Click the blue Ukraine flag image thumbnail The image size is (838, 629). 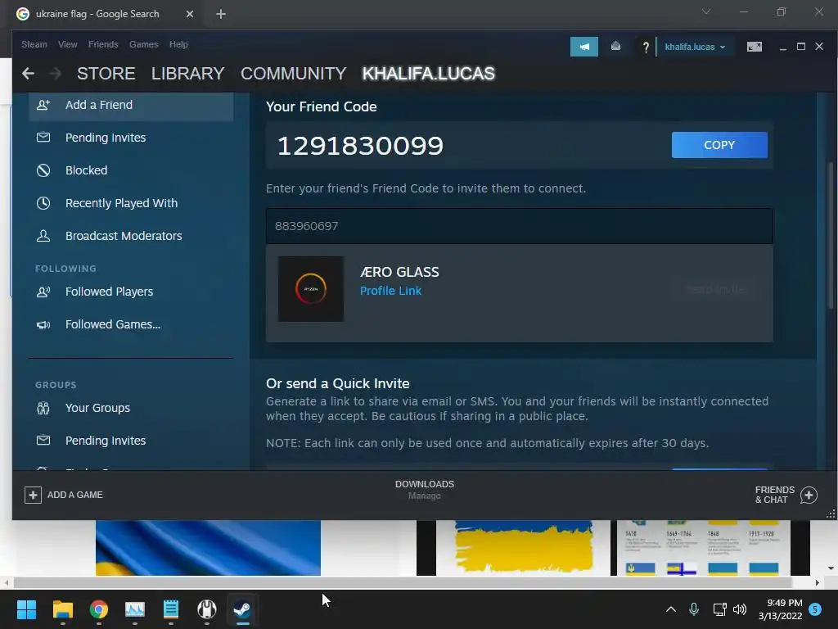(x=208, y=548)
